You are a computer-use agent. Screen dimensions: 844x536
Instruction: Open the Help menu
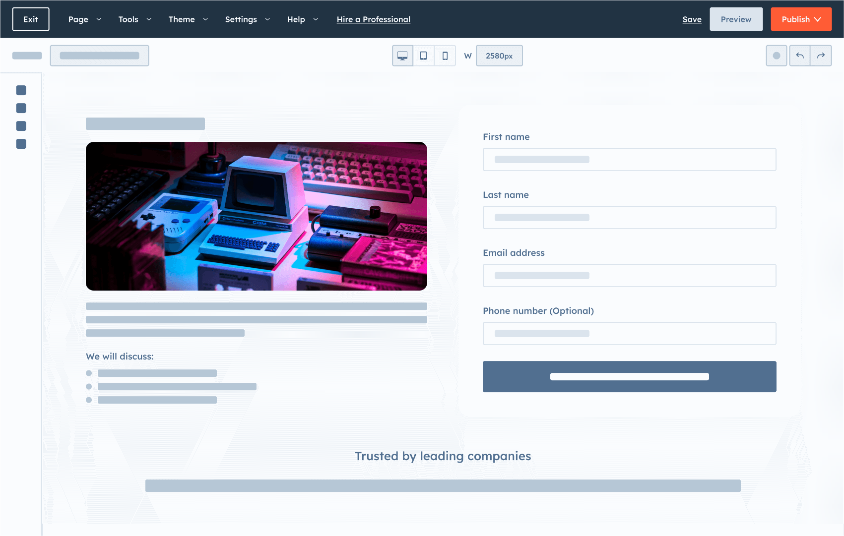click(x=302, y=19)
